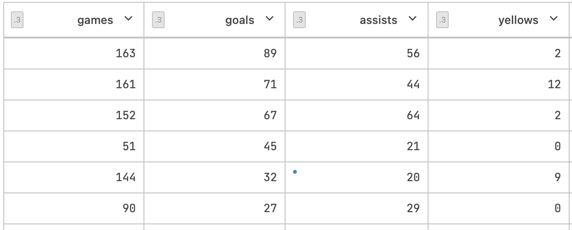Image resolution: width=572 pixels, height=230 pixels.
Task: Select the cell with games value 163
Action: 125,54
